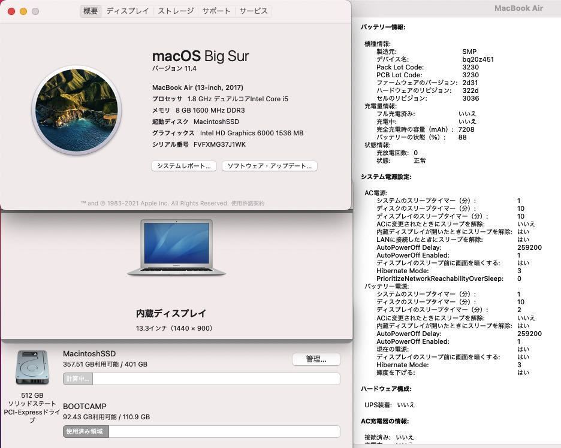
Task: Click the cell revision value 3036
Action: 470,98
